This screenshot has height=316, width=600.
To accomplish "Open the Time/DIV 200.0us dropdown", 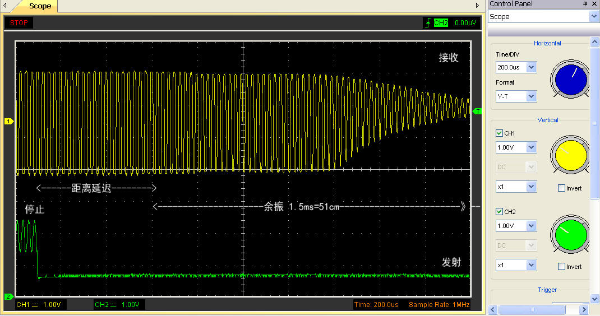I will [x=531, y=67].
